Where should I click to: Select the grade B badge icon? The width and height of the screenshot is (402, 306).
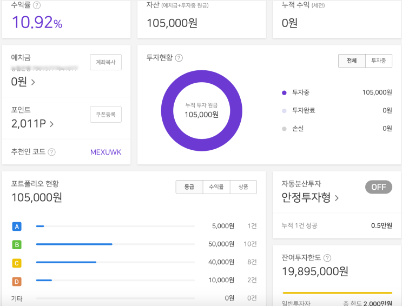click(17, 245)
